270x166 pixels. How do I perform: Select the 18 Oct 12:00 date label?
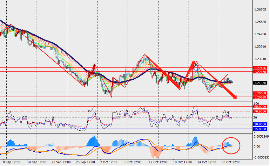(x=182, y=163)
